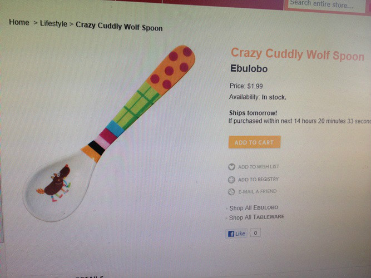Click the Facebook Like button text
Screen dimensions: 371x278
(240, 234)
